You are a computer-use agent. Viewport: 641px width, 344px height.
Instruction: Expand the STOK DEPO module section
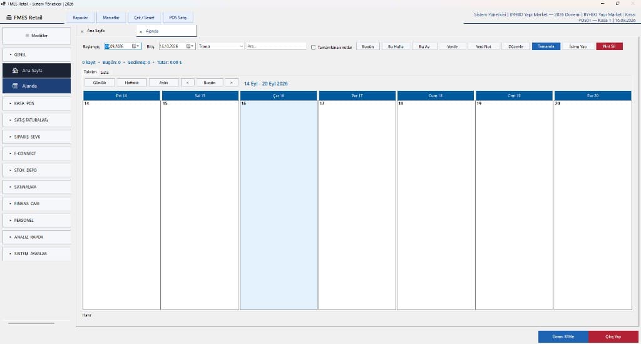pyautogui.click(x=36, y=170)
